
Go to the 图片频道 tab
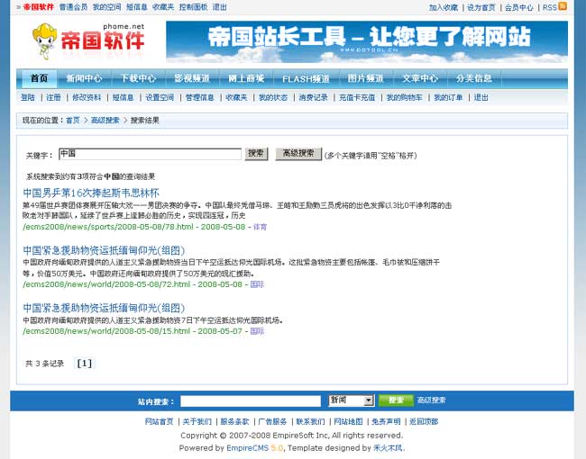(x=365, y=78)
